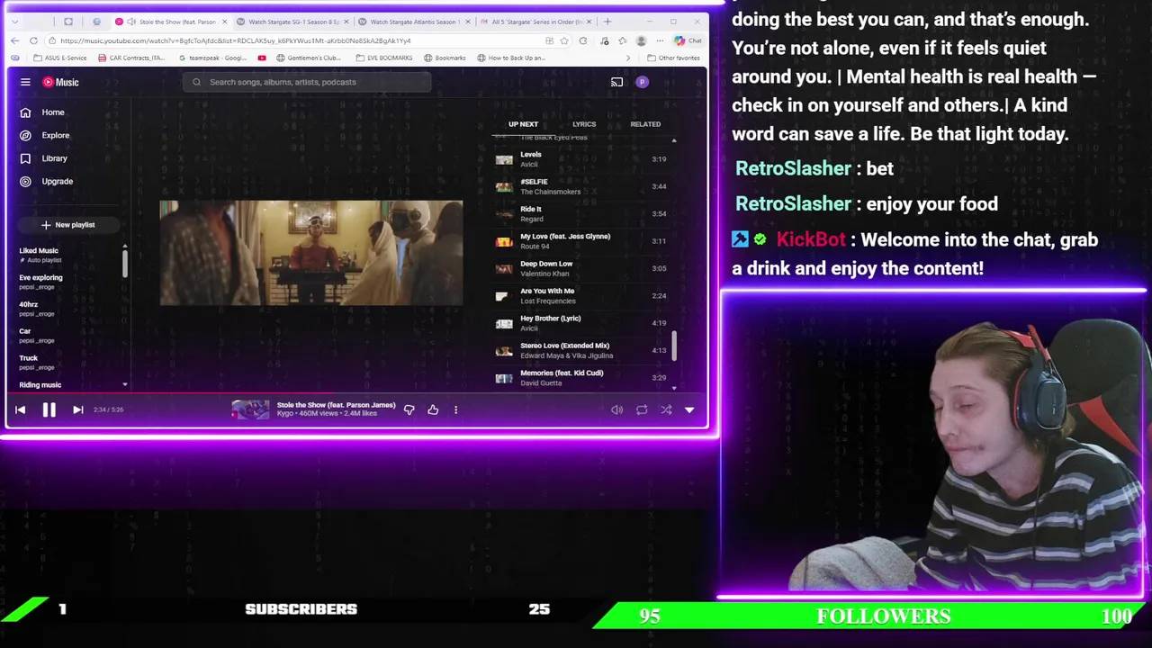Play Ride It by Regard

pos(582,213)
